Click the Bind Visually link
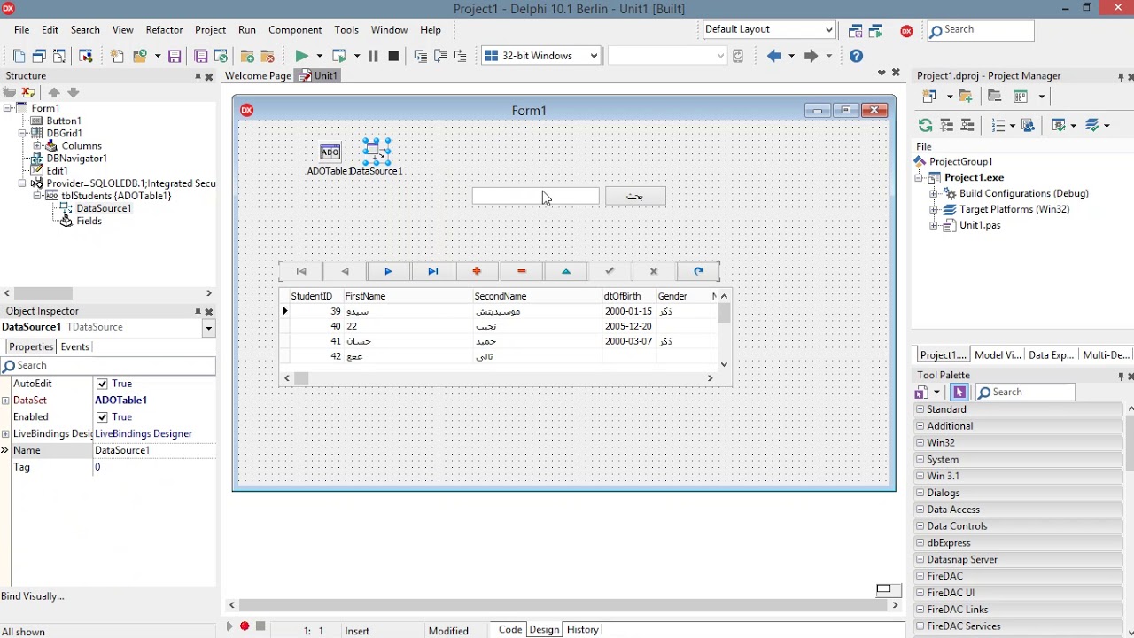The image size is (1134, 638). tap(33, 596)
